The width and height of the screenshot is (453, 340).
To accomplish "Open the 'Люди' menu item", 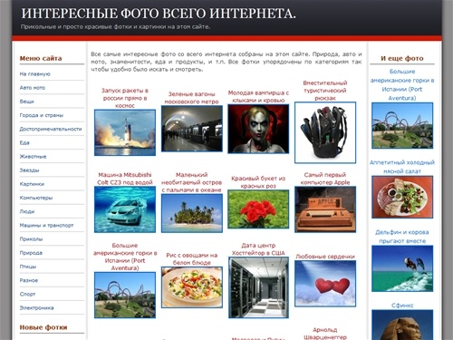I will (27, 211).
